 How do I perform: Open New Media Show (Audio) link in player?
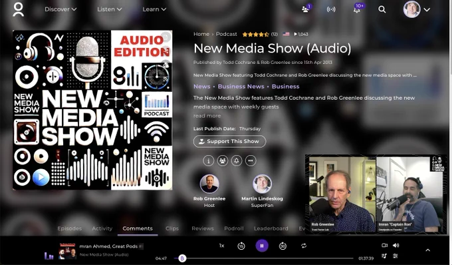[104, 254]
